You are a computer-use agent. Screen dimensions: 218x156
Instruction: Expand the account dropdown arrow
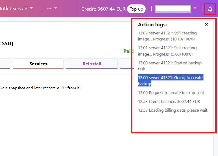[195, 8]
